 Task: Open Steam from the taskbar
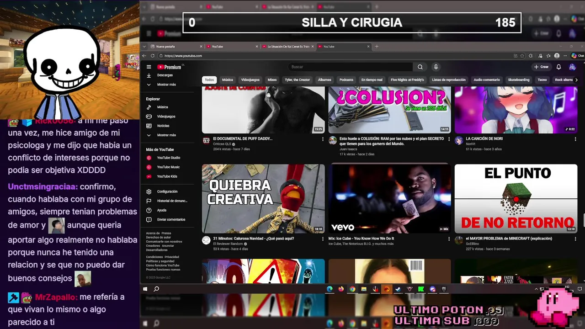coord(398,289)
